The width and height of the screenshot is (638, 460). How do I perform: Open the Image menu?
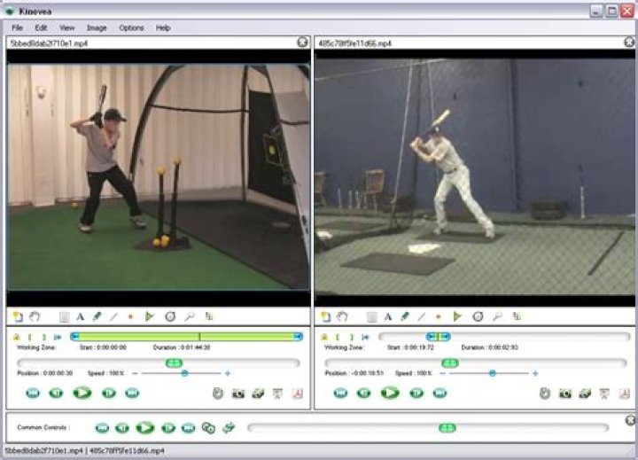[x=97, y=27]
